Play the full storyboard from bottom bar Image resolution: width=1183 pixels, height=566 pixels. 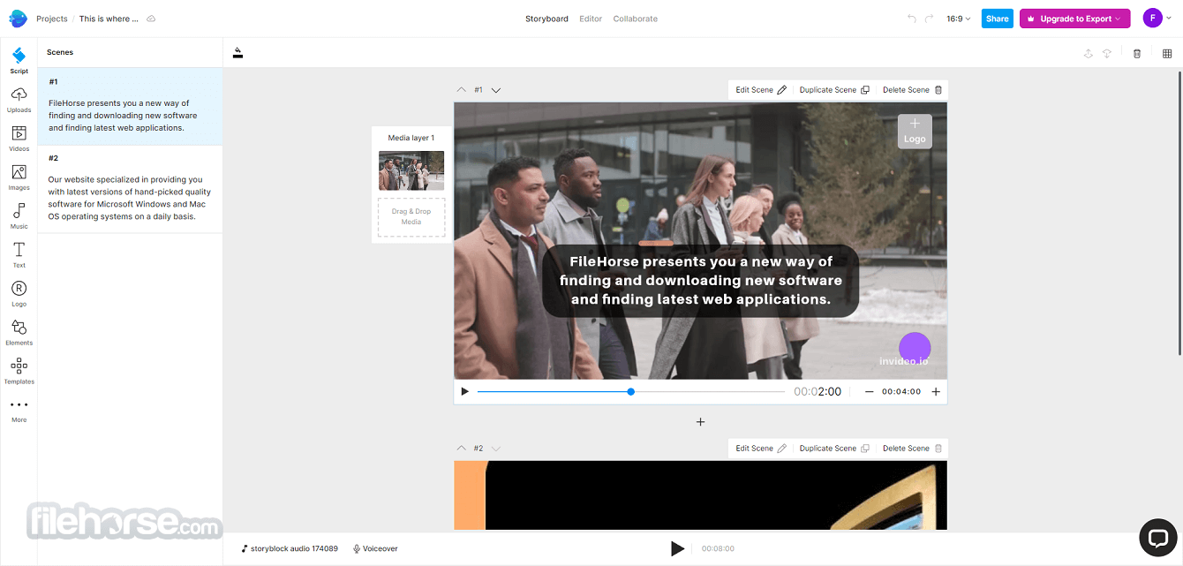(677, 548)
